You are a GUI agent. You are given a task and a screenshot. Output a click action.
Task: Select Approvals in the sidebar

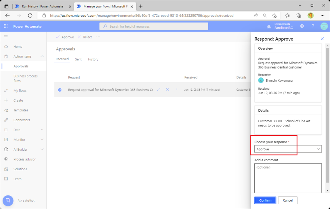21,66
